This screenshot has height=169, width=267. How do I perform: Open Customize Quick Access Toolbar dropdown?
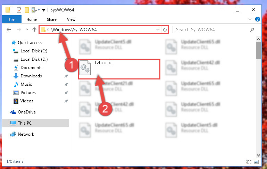click(44, 10)
